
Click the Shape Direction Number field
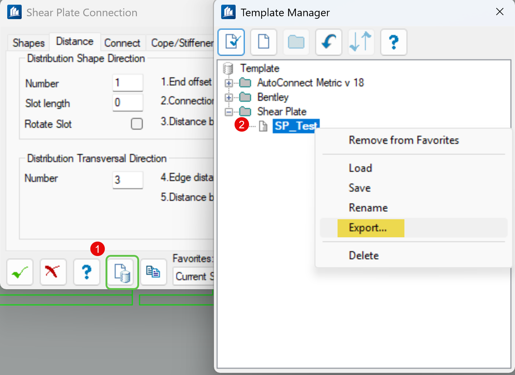(x=128, y=83)
